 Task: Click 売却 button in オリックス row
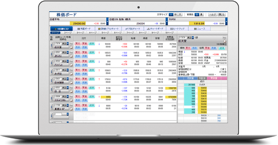tap(78, 56)
